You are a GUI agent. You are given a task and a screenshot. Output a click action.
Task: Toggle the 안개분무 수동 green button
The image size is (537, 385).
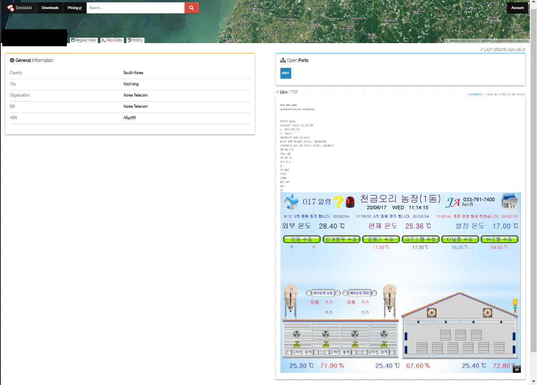pos(341,239)
